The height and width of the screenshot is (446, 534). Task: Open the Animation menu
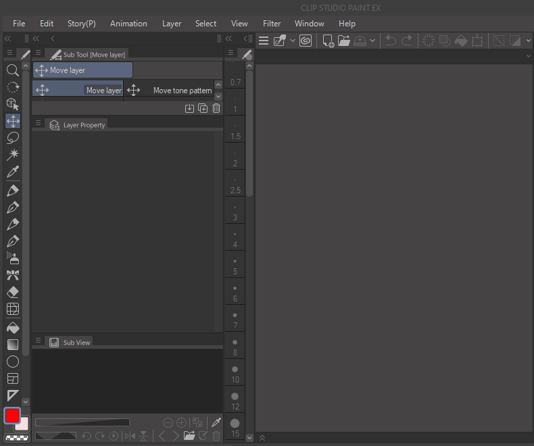[128, 24]
